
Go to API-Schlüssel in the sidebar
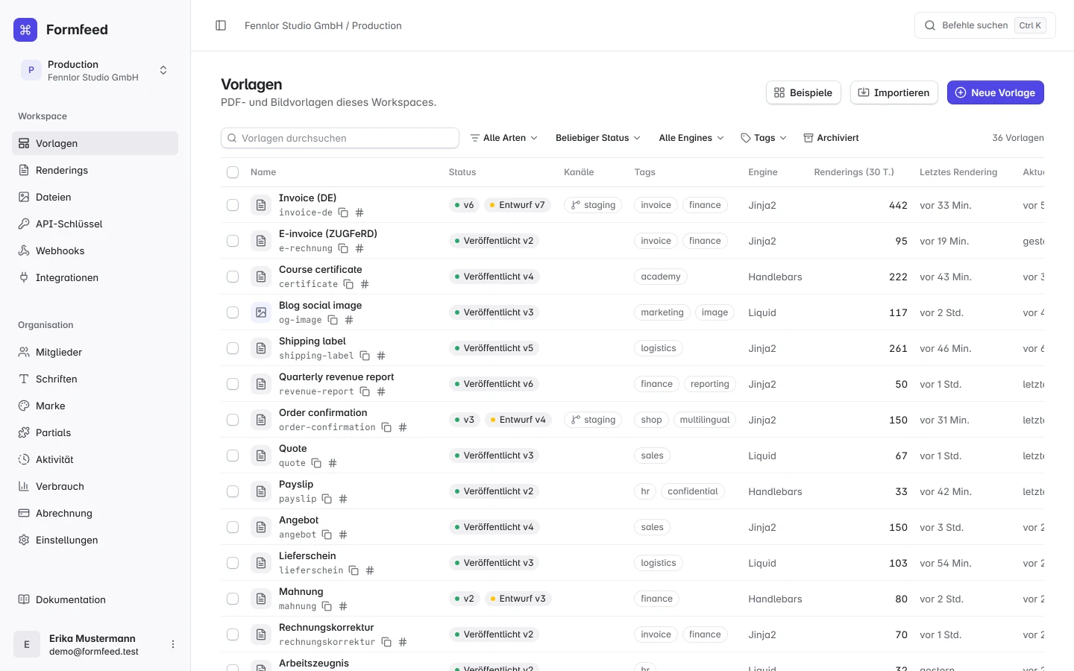[95, 224]
